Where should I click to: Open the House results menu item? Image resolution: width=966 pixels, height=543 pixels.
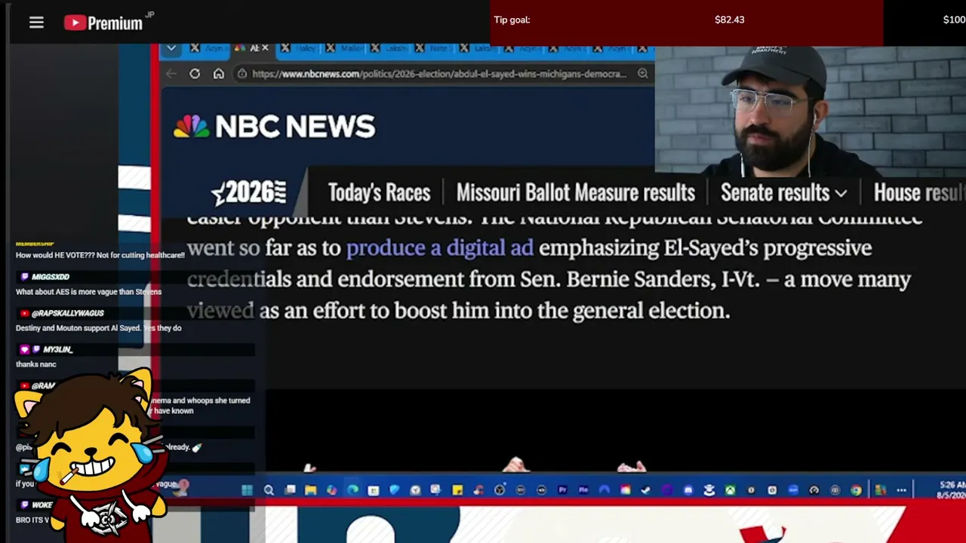tap(919, 193)
